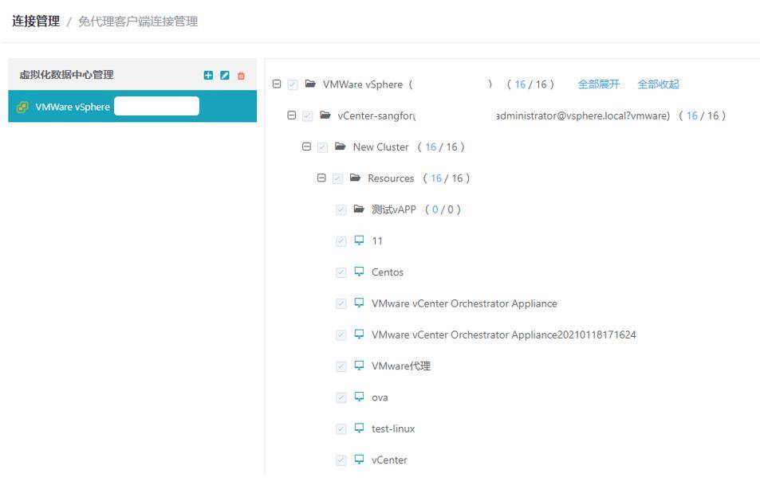
Task: Click the folder icon beside 测试vAPP
Action: (x=359, y=209)
